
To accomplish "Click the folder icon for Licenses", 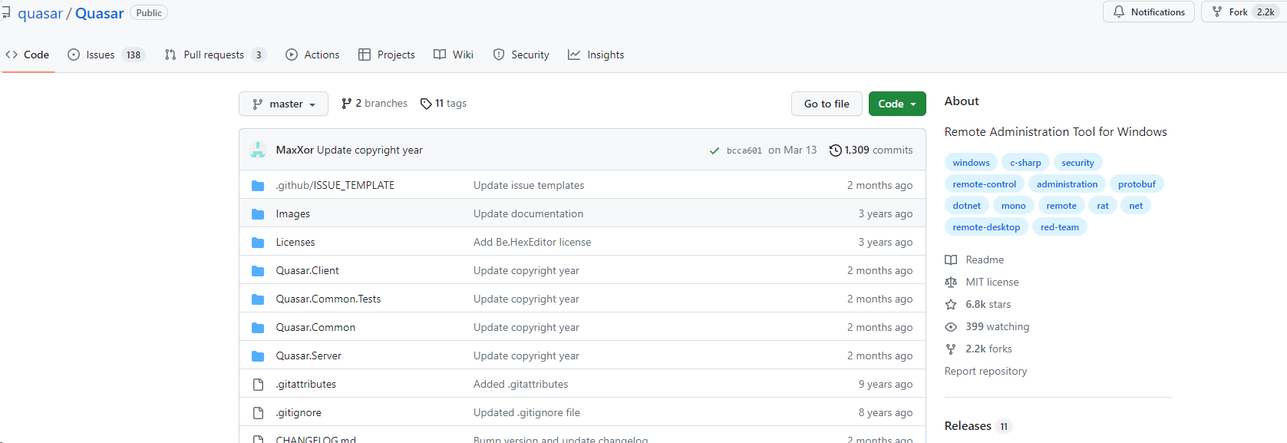I will pos(258,243).
